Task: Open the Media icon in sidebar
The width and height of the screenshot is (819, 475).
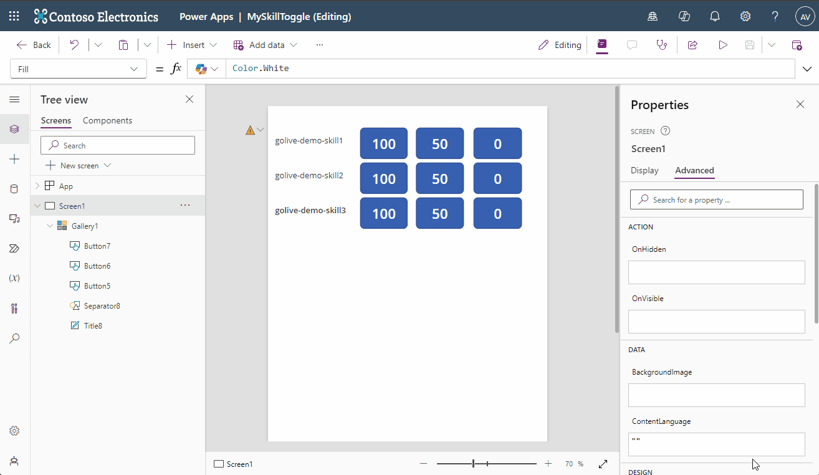Action: click(14, 219)
